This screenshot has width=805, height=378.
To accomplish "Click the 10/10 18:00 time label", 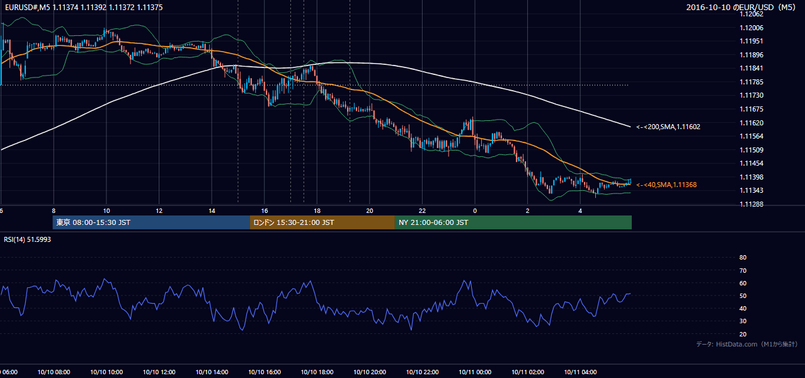I will 317,372.
